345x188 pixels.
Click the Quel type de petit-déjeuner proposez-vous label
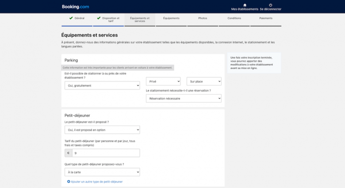94,164
